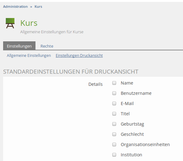Viewport: 183px width, 161px height.
Task: Toggle the Institution checkbox
Action: [114, 155]
